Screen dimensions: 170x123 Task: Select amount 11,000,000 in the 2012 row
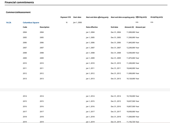[131, 73]
